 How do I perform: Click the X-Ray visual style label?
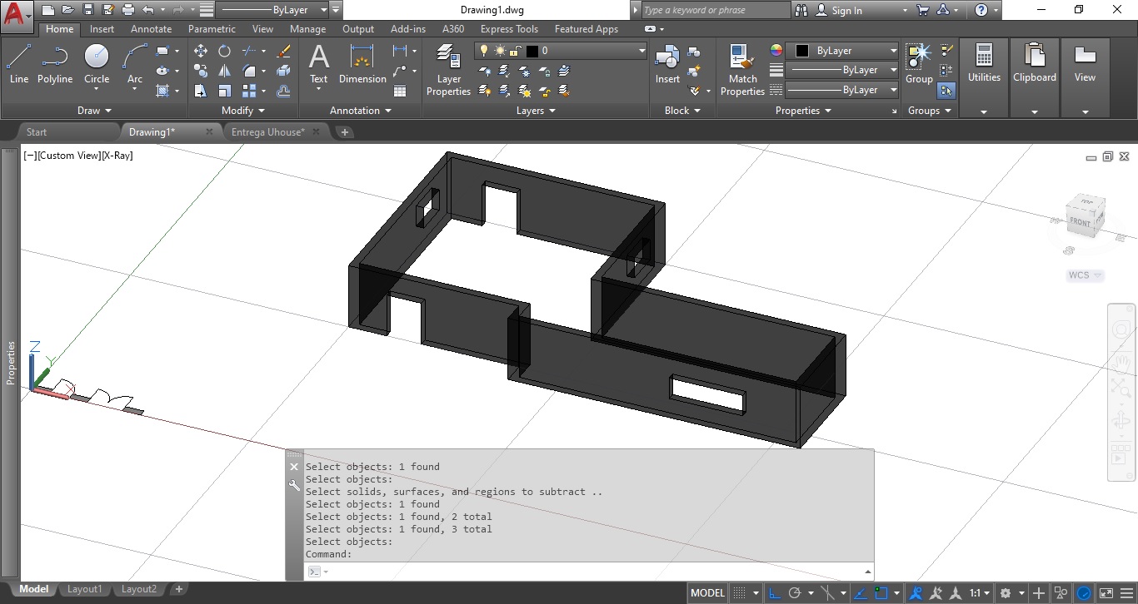pyautogui.click(x=117, y=156)
